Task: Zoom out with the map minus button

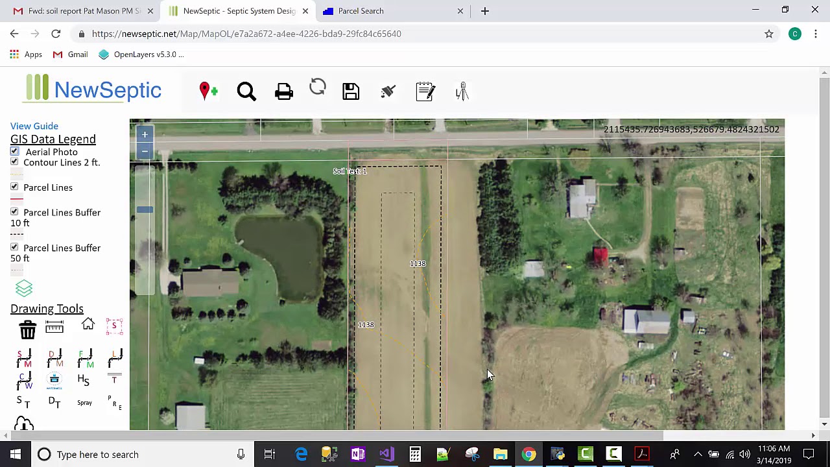Action: 145,150
